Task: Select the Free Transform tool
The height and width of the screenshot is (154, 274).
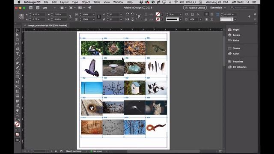Action: 17,86
